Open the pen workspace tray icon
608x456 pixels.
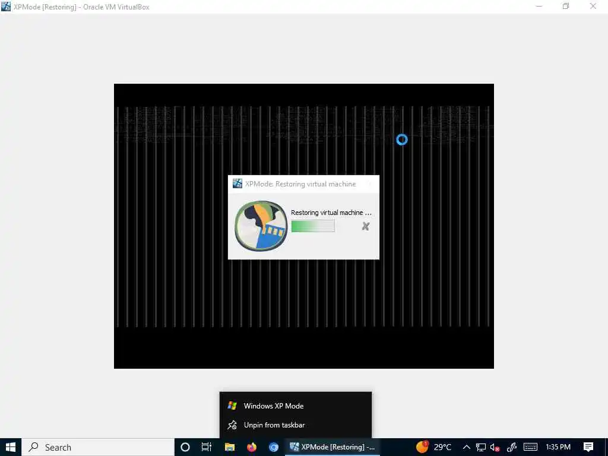tap(512, 447)
